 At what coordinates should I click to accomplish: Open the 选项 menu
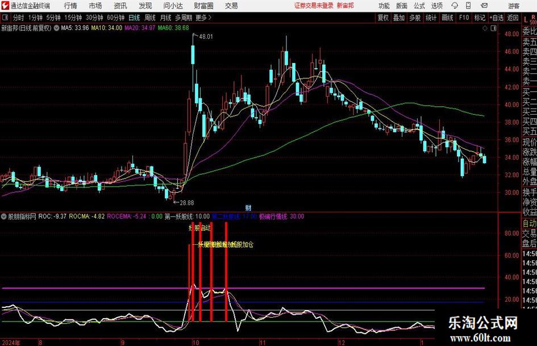tap(437, 6)
